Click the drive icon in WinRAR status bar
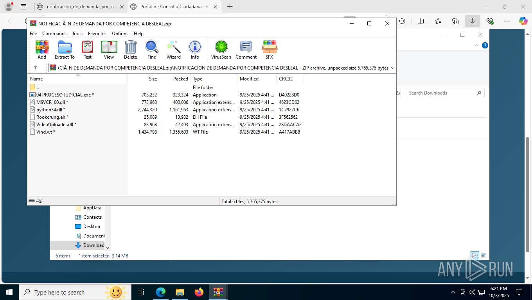Viewport: 532px width, 300px height. [x=32, y=201]
